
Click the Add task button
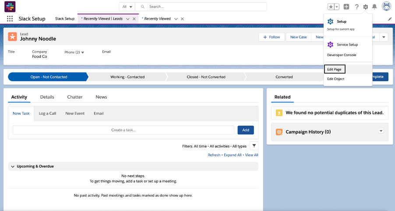[x=246, y=130]
